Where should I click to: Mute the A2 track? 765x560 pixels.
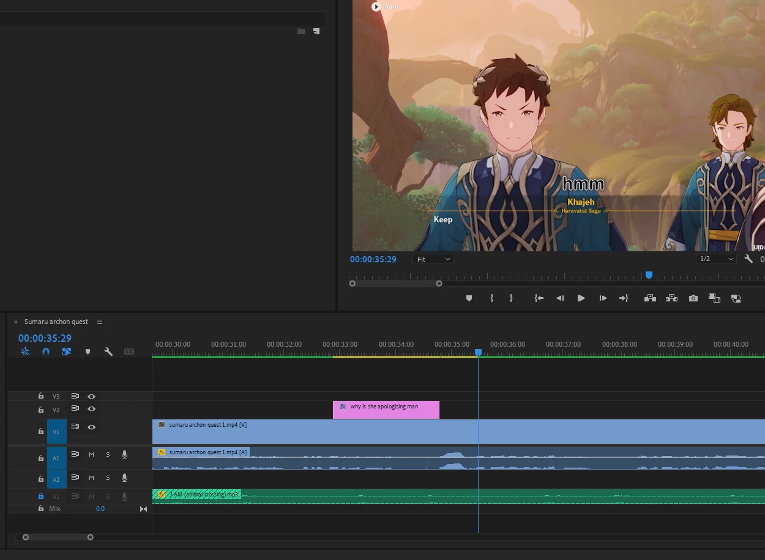click(91, 477)
